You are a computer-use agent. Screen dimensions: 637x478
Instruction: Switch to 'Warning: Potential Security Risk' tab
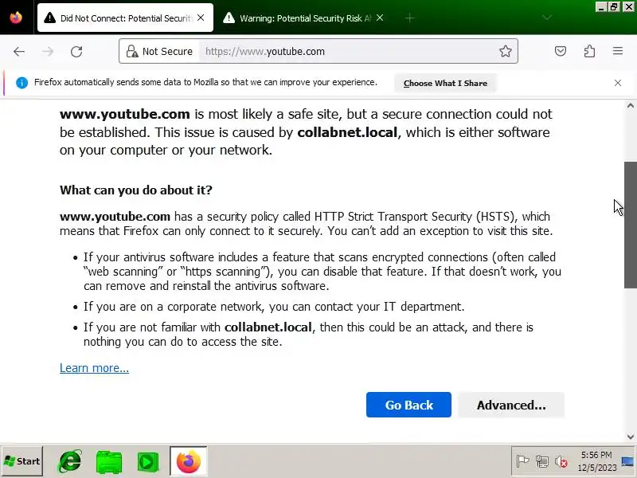click(x=305, y=18)
